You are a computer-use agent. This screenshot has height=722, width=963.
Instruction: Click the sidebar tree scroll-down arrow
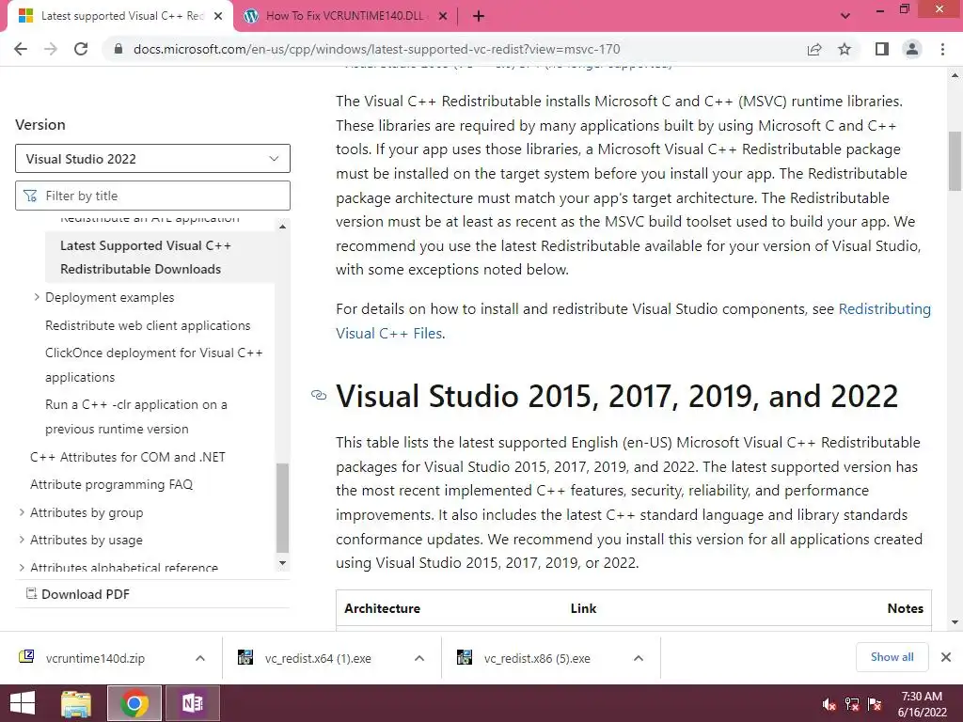[x=282, y=562]
